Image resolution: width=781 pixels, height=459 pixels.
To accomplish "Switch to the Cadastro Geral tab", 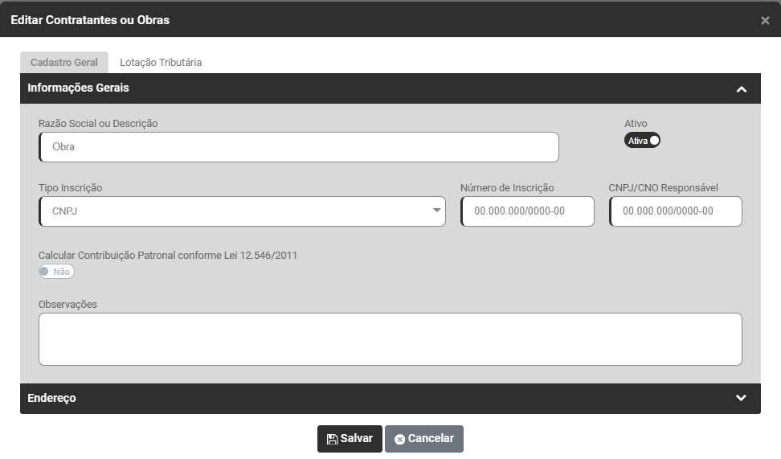I will click(x=64, y=62).
